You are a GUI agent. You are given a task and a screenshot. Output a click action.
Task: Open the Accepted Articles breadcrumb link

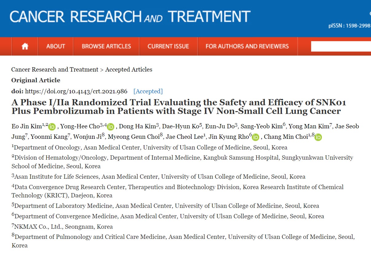pyautogui.click(x=129, y=69)
